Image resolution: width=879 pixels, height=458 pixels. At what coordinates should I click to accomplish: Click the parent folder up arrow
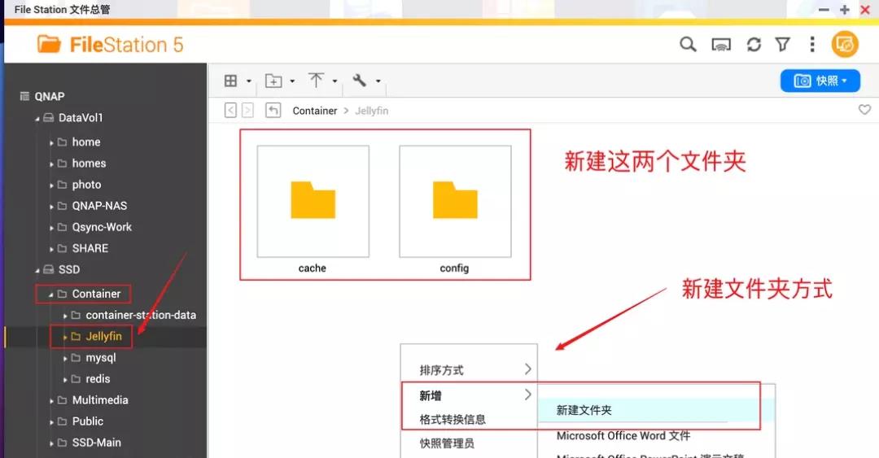point(273,110)
